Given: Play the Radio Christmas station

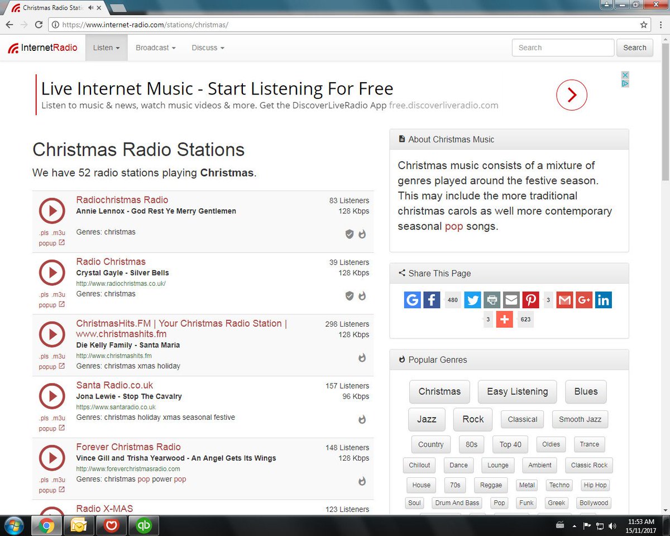Looking at the screenshot, I should pos(52,272).
